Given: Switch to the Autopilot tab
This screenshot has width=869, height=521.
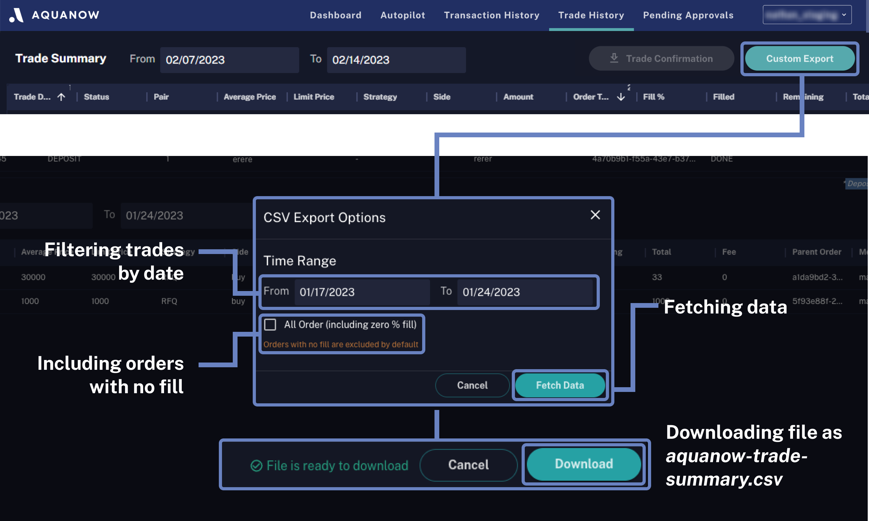Looking at the screenshot, I should 403,15.
